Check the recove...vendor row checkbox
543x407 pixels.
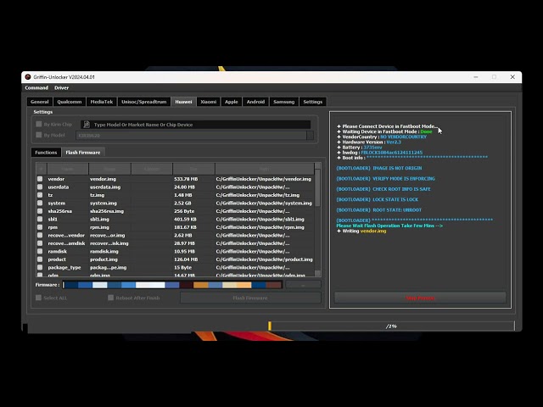tap(40, 236)
